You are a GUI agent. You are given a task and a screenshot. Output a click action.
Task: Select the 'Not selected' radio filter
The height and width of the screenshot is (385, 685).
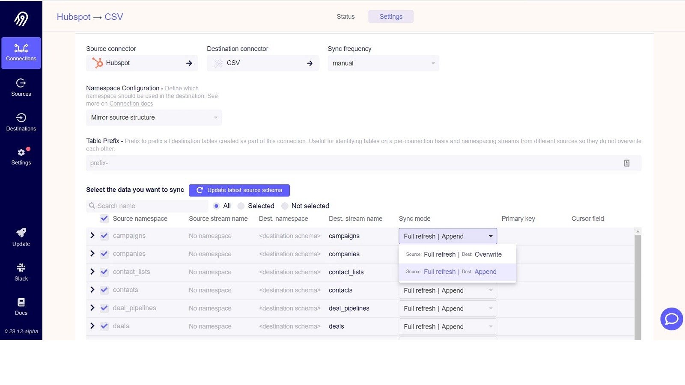pyautogui.click(x=285, y=206)
